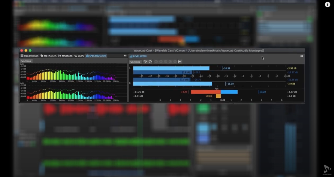
Task: Click the Spectroscope tab
Action: 96,56
